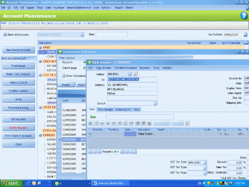Open the Debtor code dropdown arrow
The width and height of the screenshot is (249, 187).
click(130, 74)
